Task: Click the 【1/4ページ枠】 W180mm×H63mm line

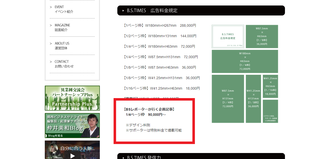Action: coord(159,46)
